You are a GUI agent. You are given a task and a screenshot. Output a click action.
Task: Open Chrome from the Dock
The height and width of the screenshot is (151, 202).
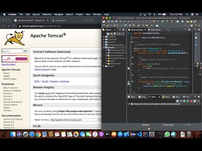38,134
